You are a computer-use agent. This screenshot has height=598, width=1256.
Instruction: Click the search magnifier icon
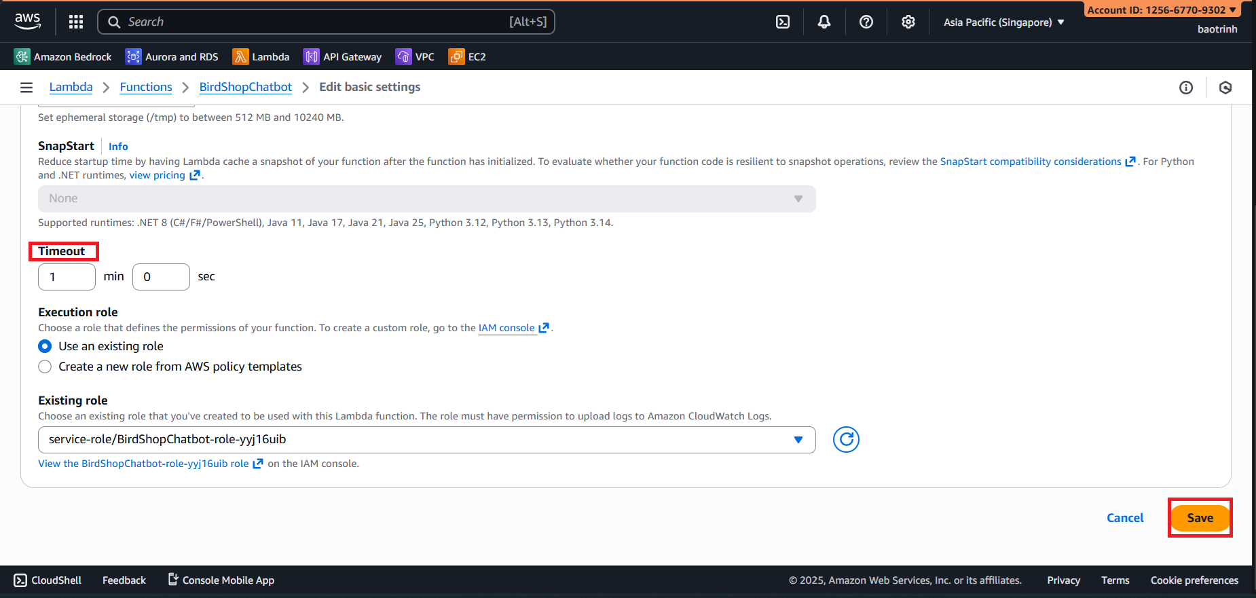(114, 22)
